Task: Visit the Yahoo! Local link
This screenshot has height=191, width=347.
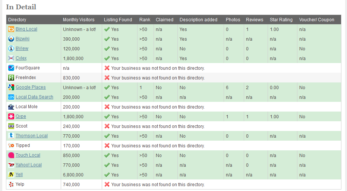Action: (x=29, y=165)
